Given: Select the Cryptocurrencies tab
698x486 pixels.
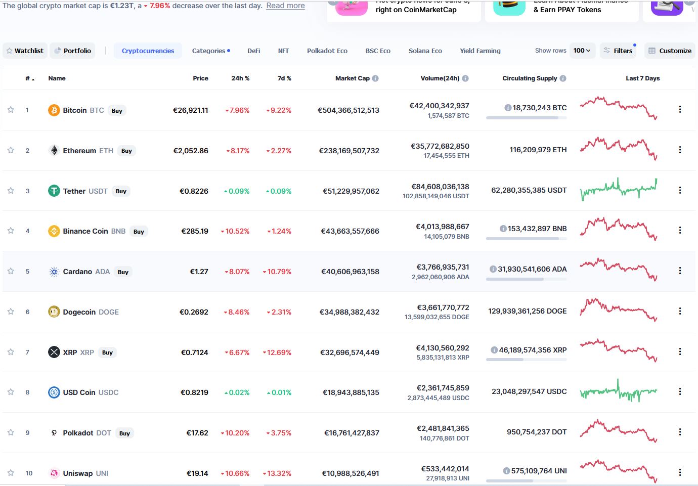Looking at the screenshot, I should (148, 51).
